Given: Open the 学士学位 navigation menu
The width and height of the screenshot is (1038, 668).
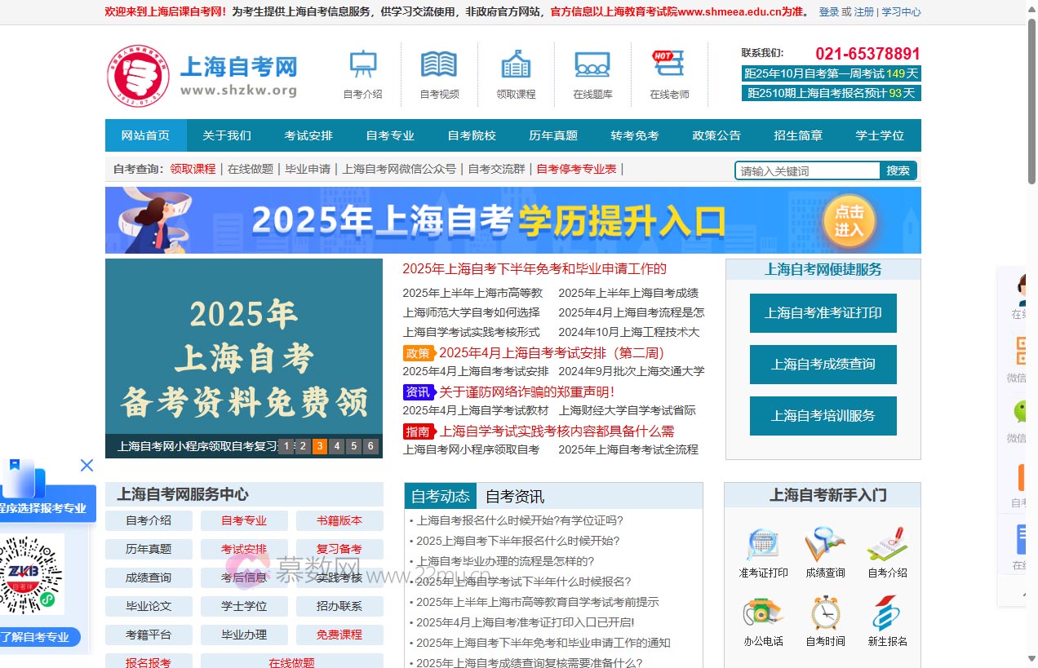Looking at the screenshot, I should [x=880, y=135].
